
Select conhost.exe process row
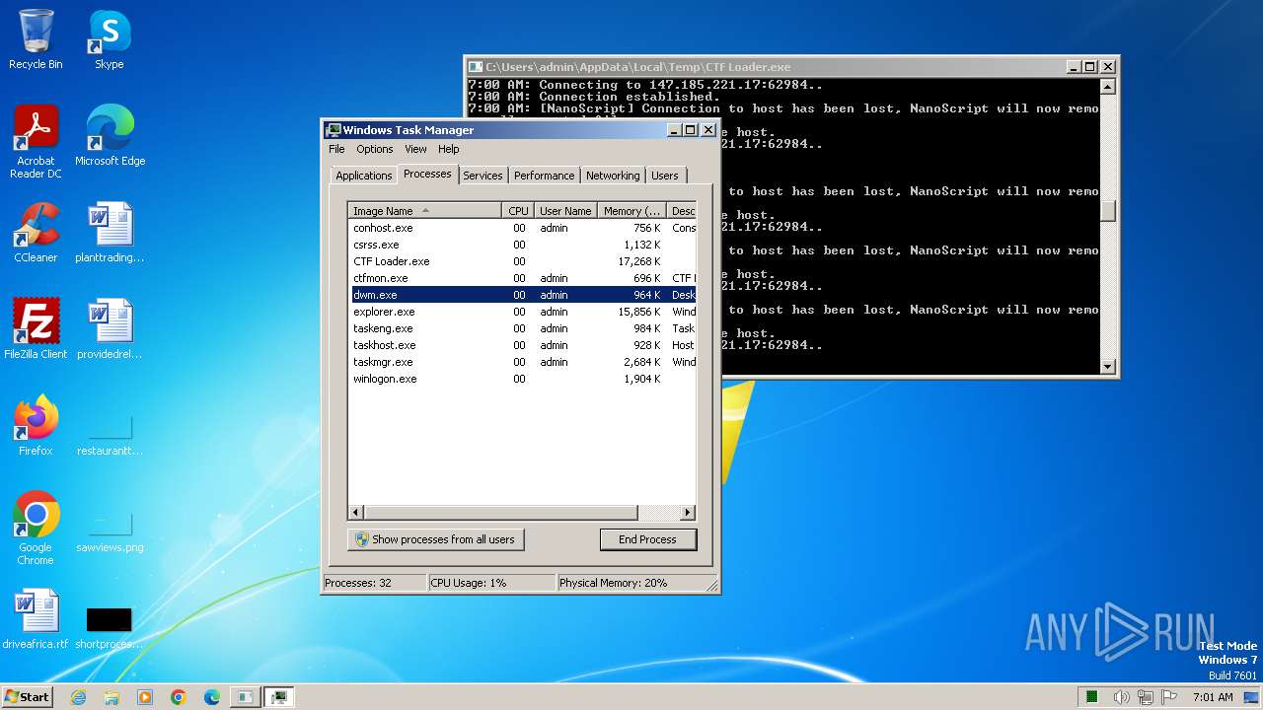(523, 228)
